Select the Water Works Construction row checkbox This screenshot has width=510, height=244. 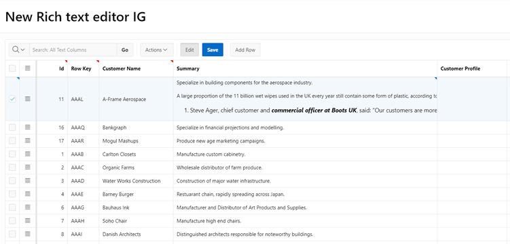coord(12,181)
